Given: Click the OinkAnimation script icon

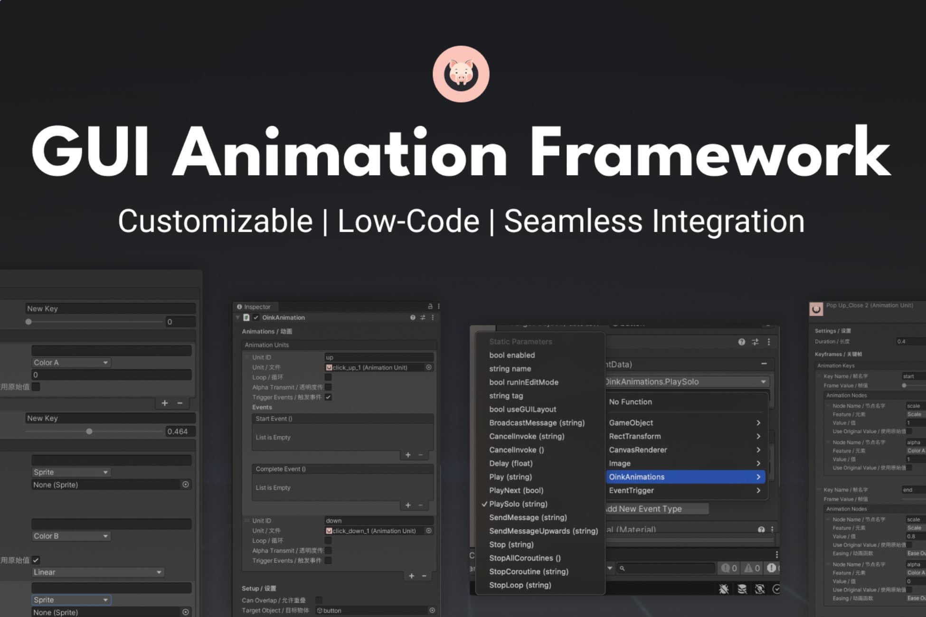Looking at the screenshot, I should [246, 318].
